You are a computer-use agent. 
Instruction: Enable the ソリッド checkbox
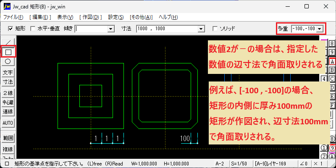(x=215, y=29)
